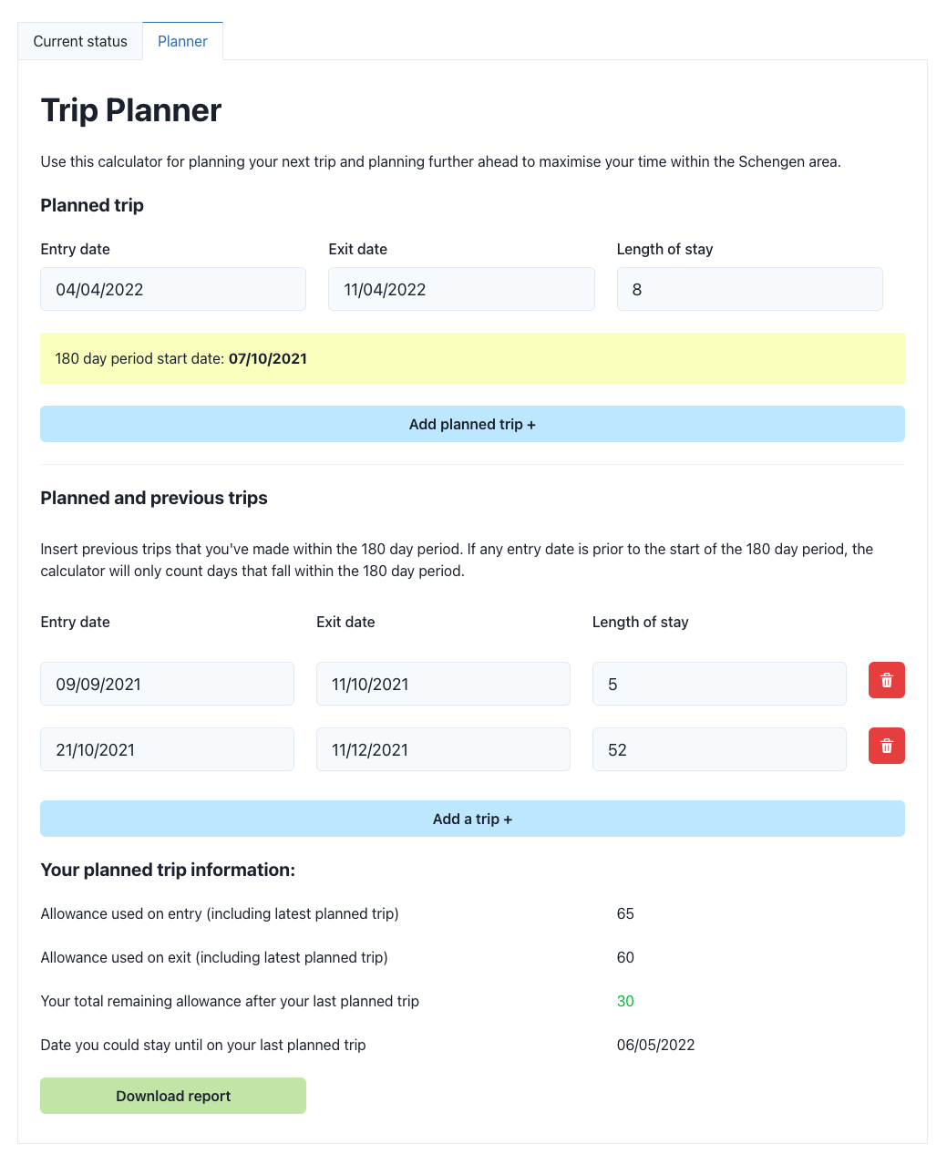Edit previous trip exit date 11/12/2021
947x1165 pixels.
pyautogui.click(x=443, y=749)
